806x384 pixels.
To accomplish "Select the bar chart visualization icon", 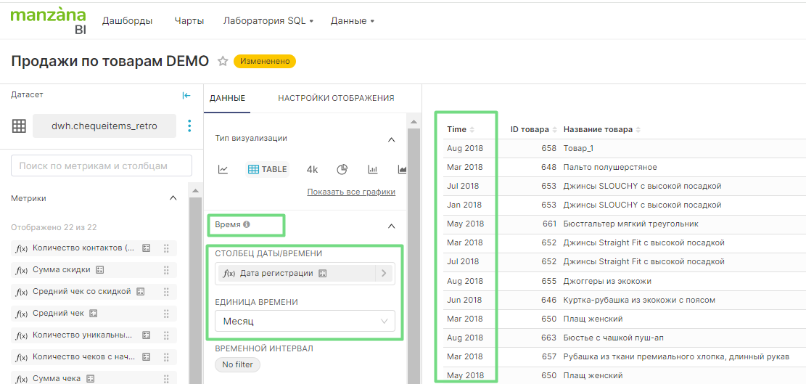I will click(373, 169).
